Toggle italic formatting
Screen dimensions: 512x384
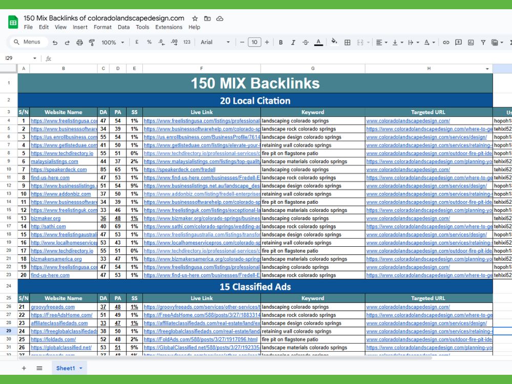click(x=293, y=42)
